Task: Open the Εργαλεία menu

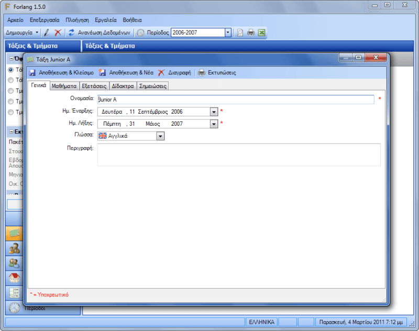Action: point(105,20)
